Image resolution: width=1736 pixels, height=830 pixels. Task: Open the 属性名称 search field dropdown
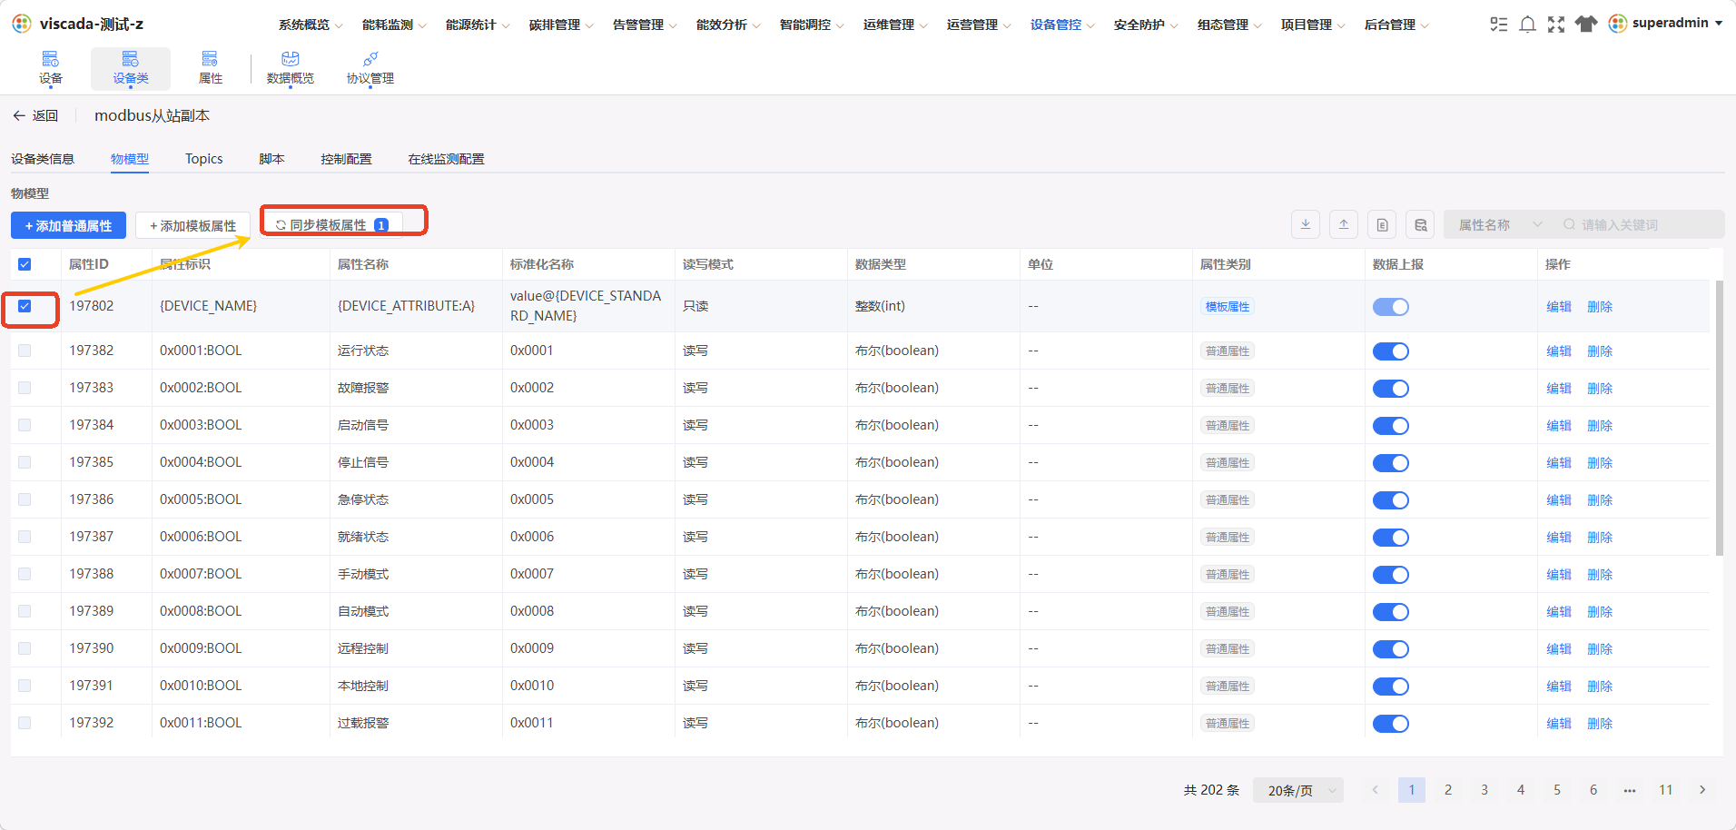1498,225
